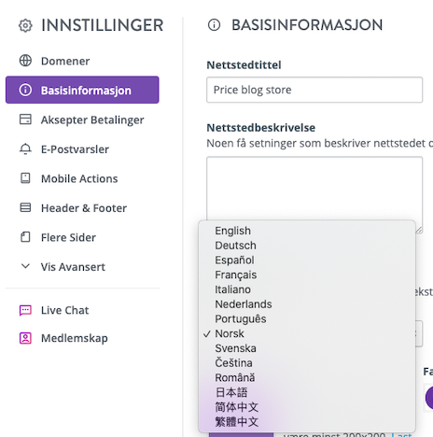This screenshot has height=437, width=433.
Task: Open the Header & Footer settings page
Action: 82,207
